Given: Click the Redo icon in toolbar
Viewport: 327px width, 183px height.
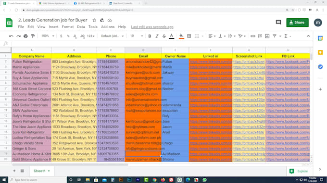Looking at the screenshot, I should click(x=18, y=36).
